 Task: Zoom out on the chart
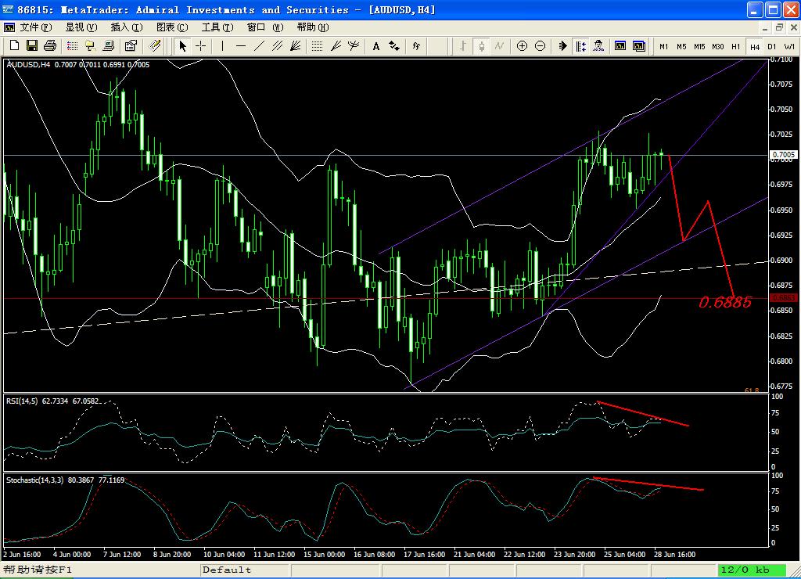coord(540,46)
